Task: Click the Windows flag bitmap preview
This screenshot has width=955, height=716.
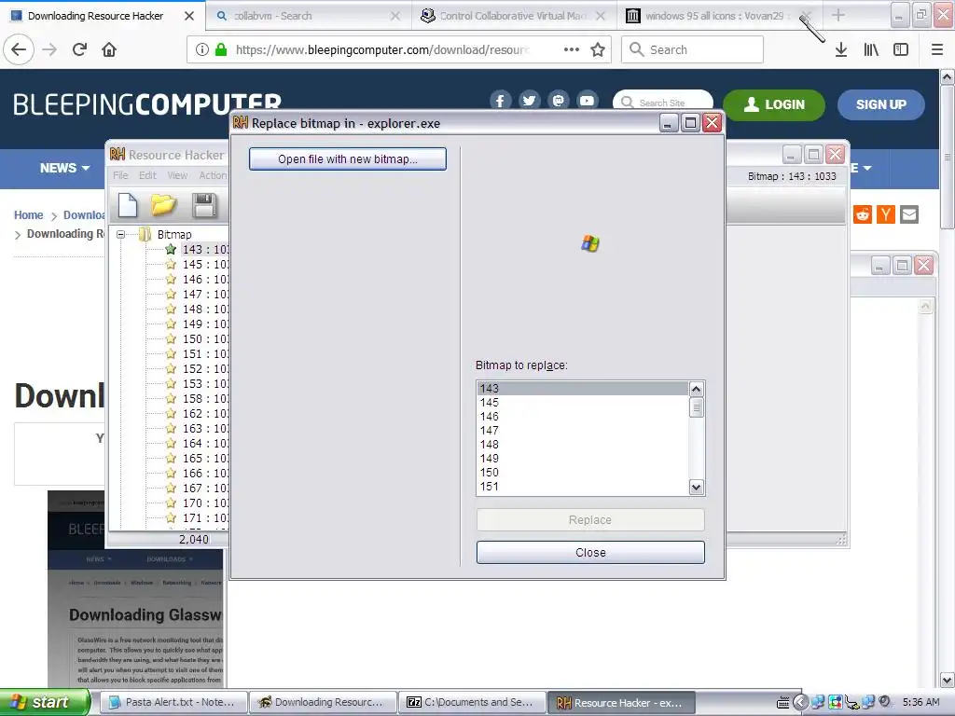Action: 589,243
